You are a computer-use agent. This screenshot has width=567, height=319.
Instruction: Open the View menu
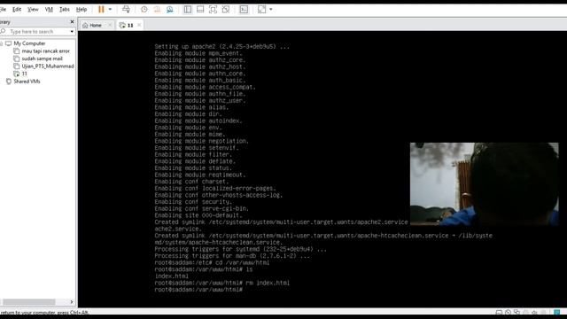tap(33, 10)
